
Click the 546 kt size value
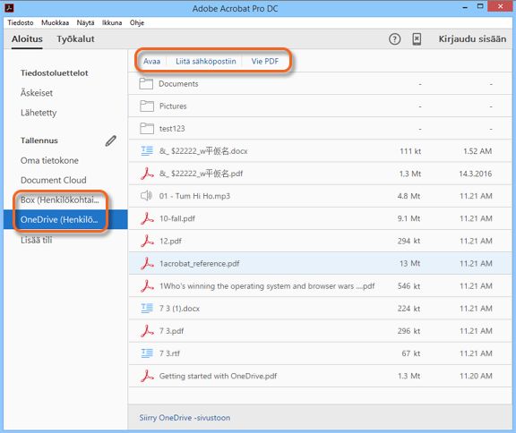tap(408, 286)
